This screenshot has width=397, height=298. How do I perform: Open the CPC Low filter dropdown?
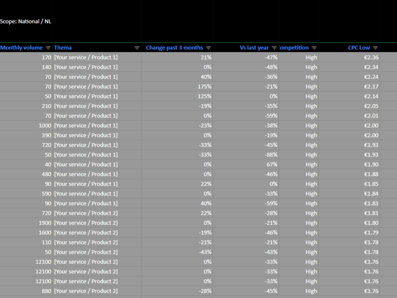[x=376, y=48]
